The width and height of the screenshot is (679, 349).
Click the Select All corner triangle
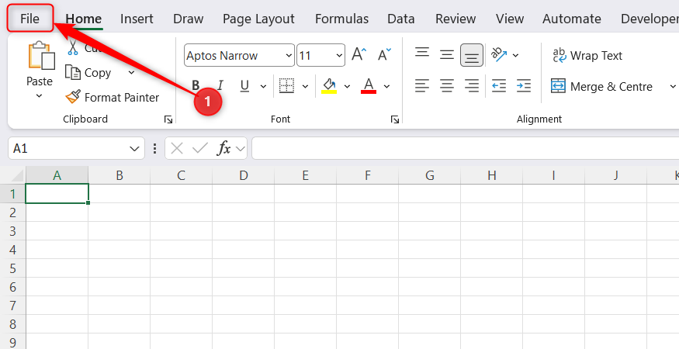(x=16, y=175)
